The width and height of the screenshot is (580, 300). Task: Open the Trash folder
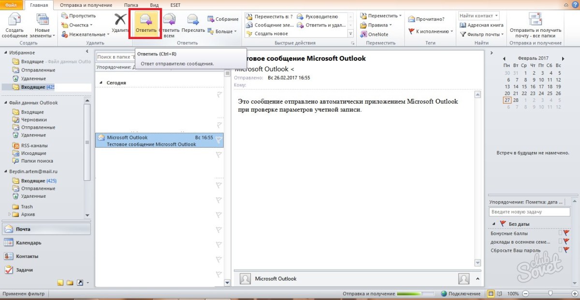point(27,206)
